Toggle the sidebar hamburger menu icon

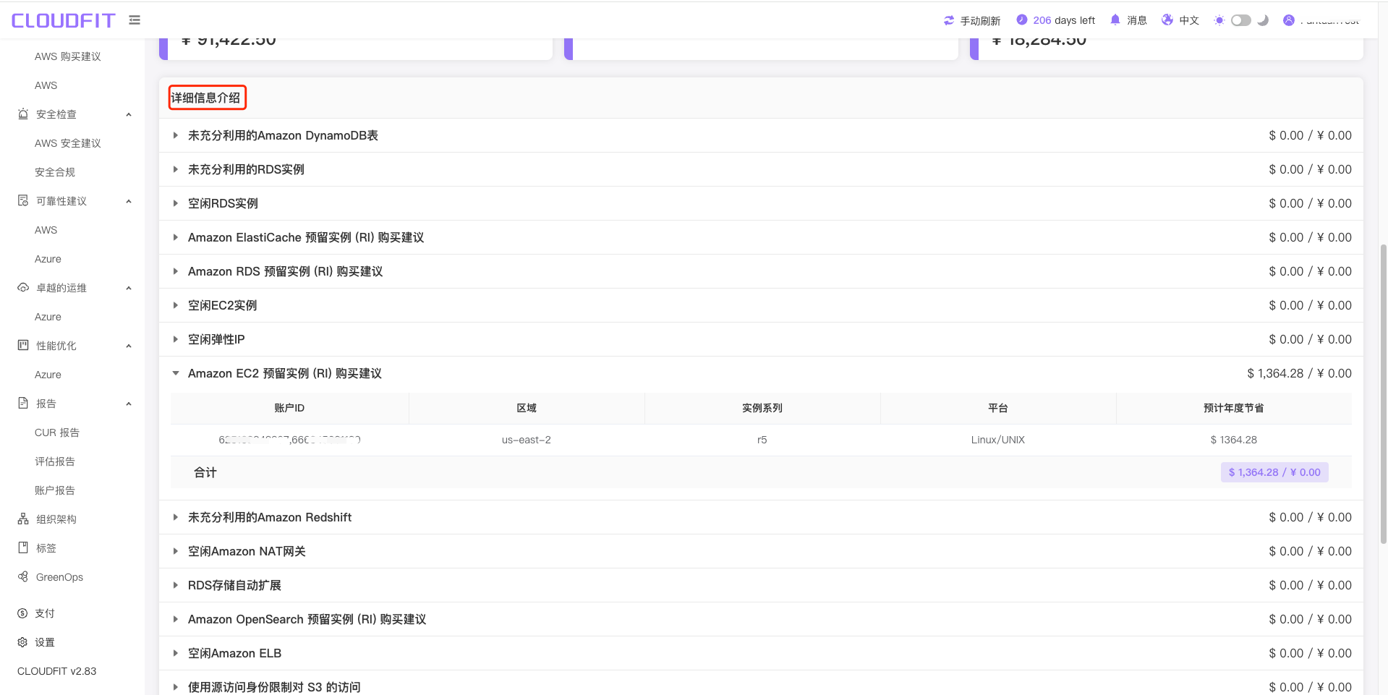click(x=135, y=20)
